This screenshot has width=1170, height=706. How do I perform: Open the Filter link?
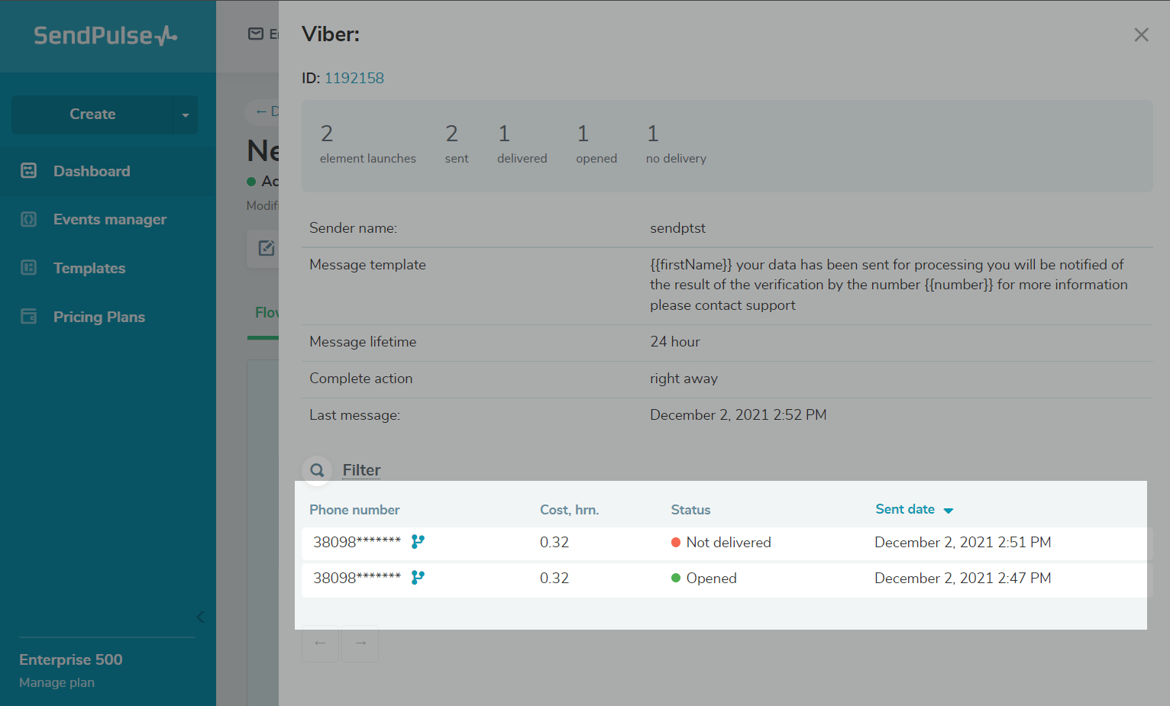361,470
